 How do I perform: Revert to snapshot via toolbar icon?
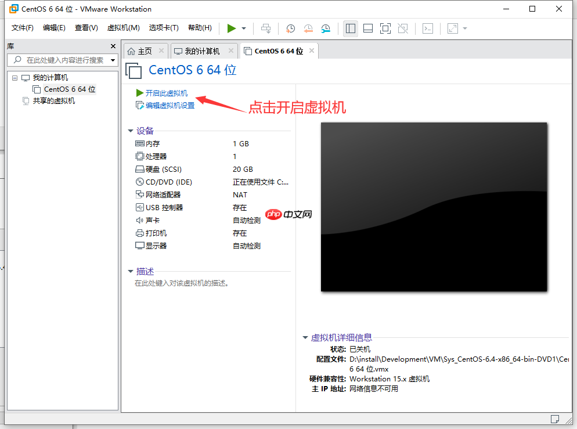[308, 28]
